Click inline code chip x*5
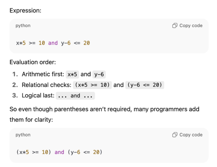 click(x=72, y=74)
